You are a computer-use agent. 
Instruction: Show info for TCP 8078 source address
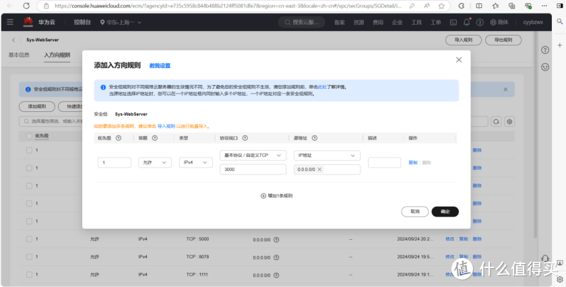[276, 257]
